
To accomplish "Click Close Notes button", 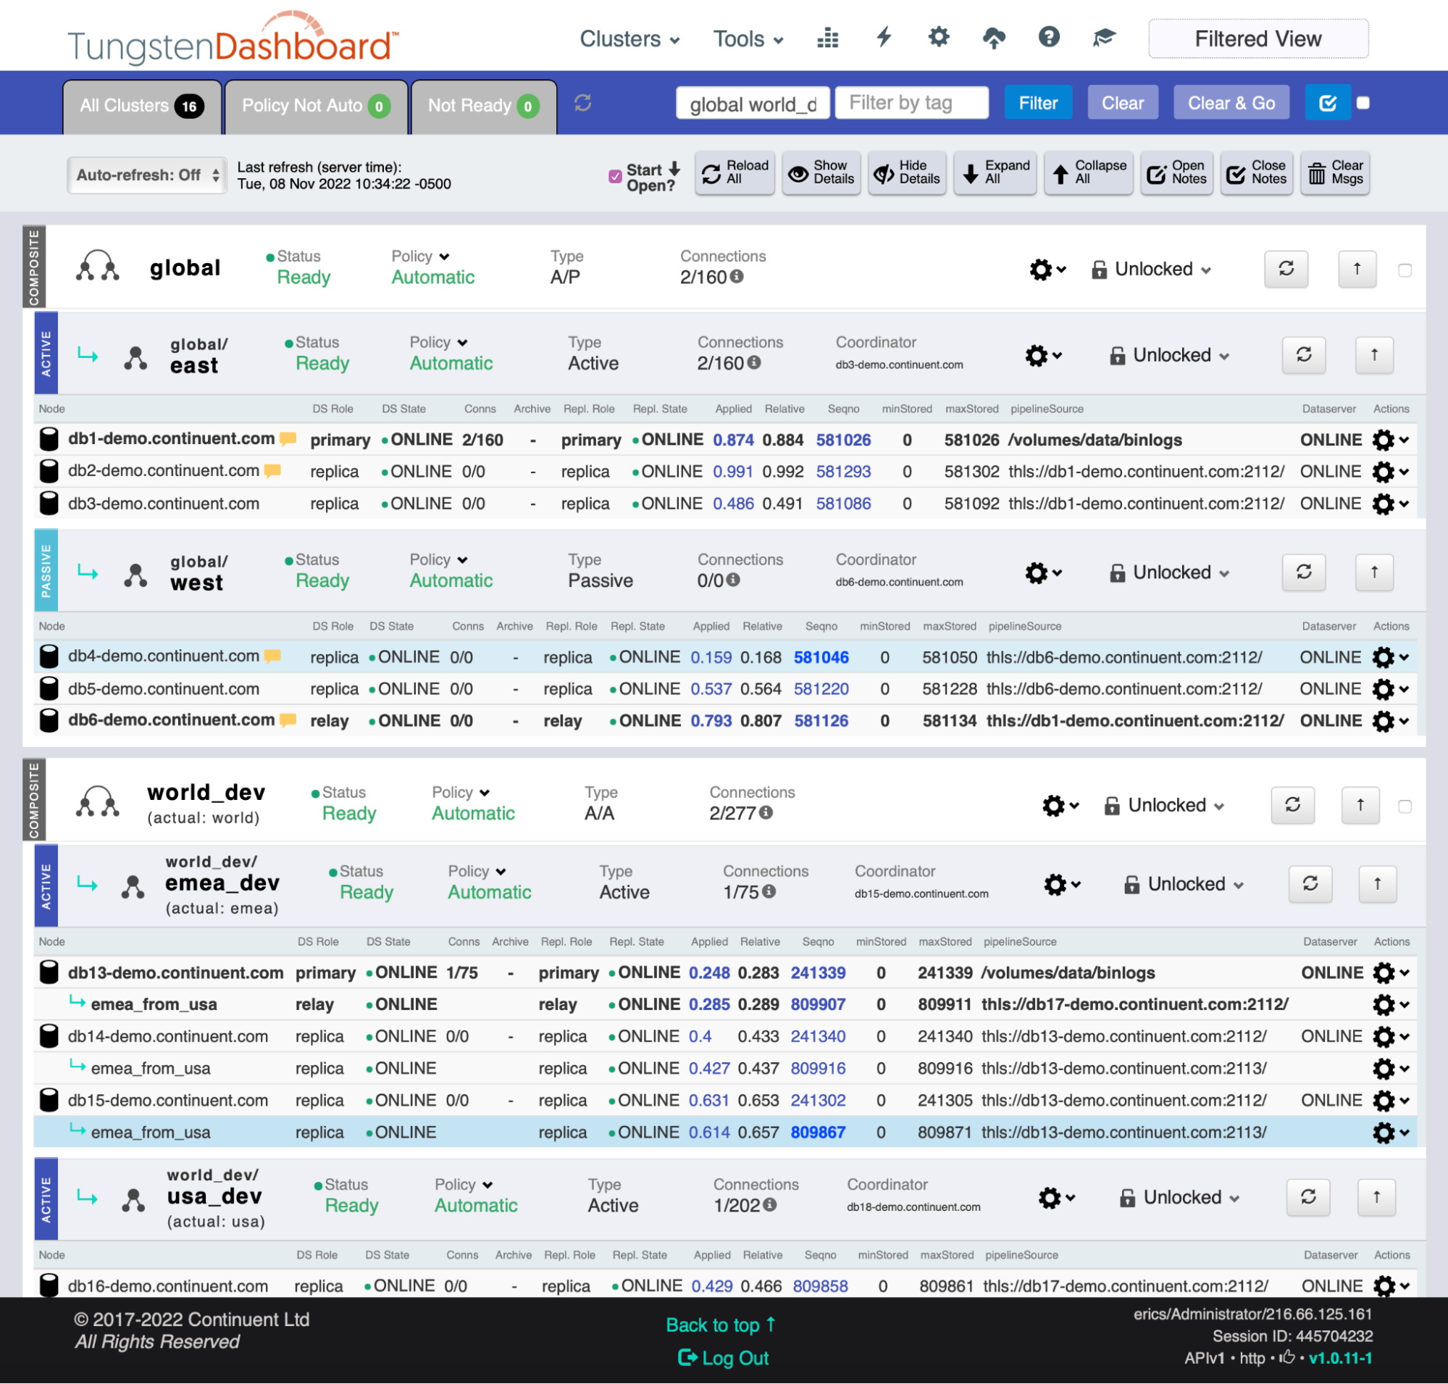I will point(1255,173).
